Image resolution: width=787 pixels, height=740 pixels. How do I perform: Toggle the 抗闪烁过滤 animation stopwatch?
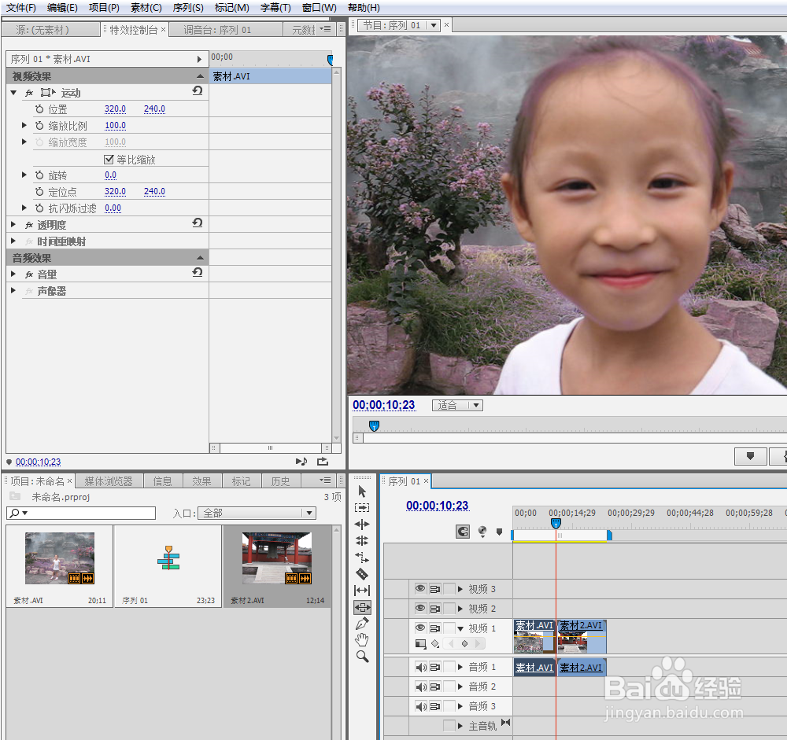pyautogui.click(x=39, y=208)
